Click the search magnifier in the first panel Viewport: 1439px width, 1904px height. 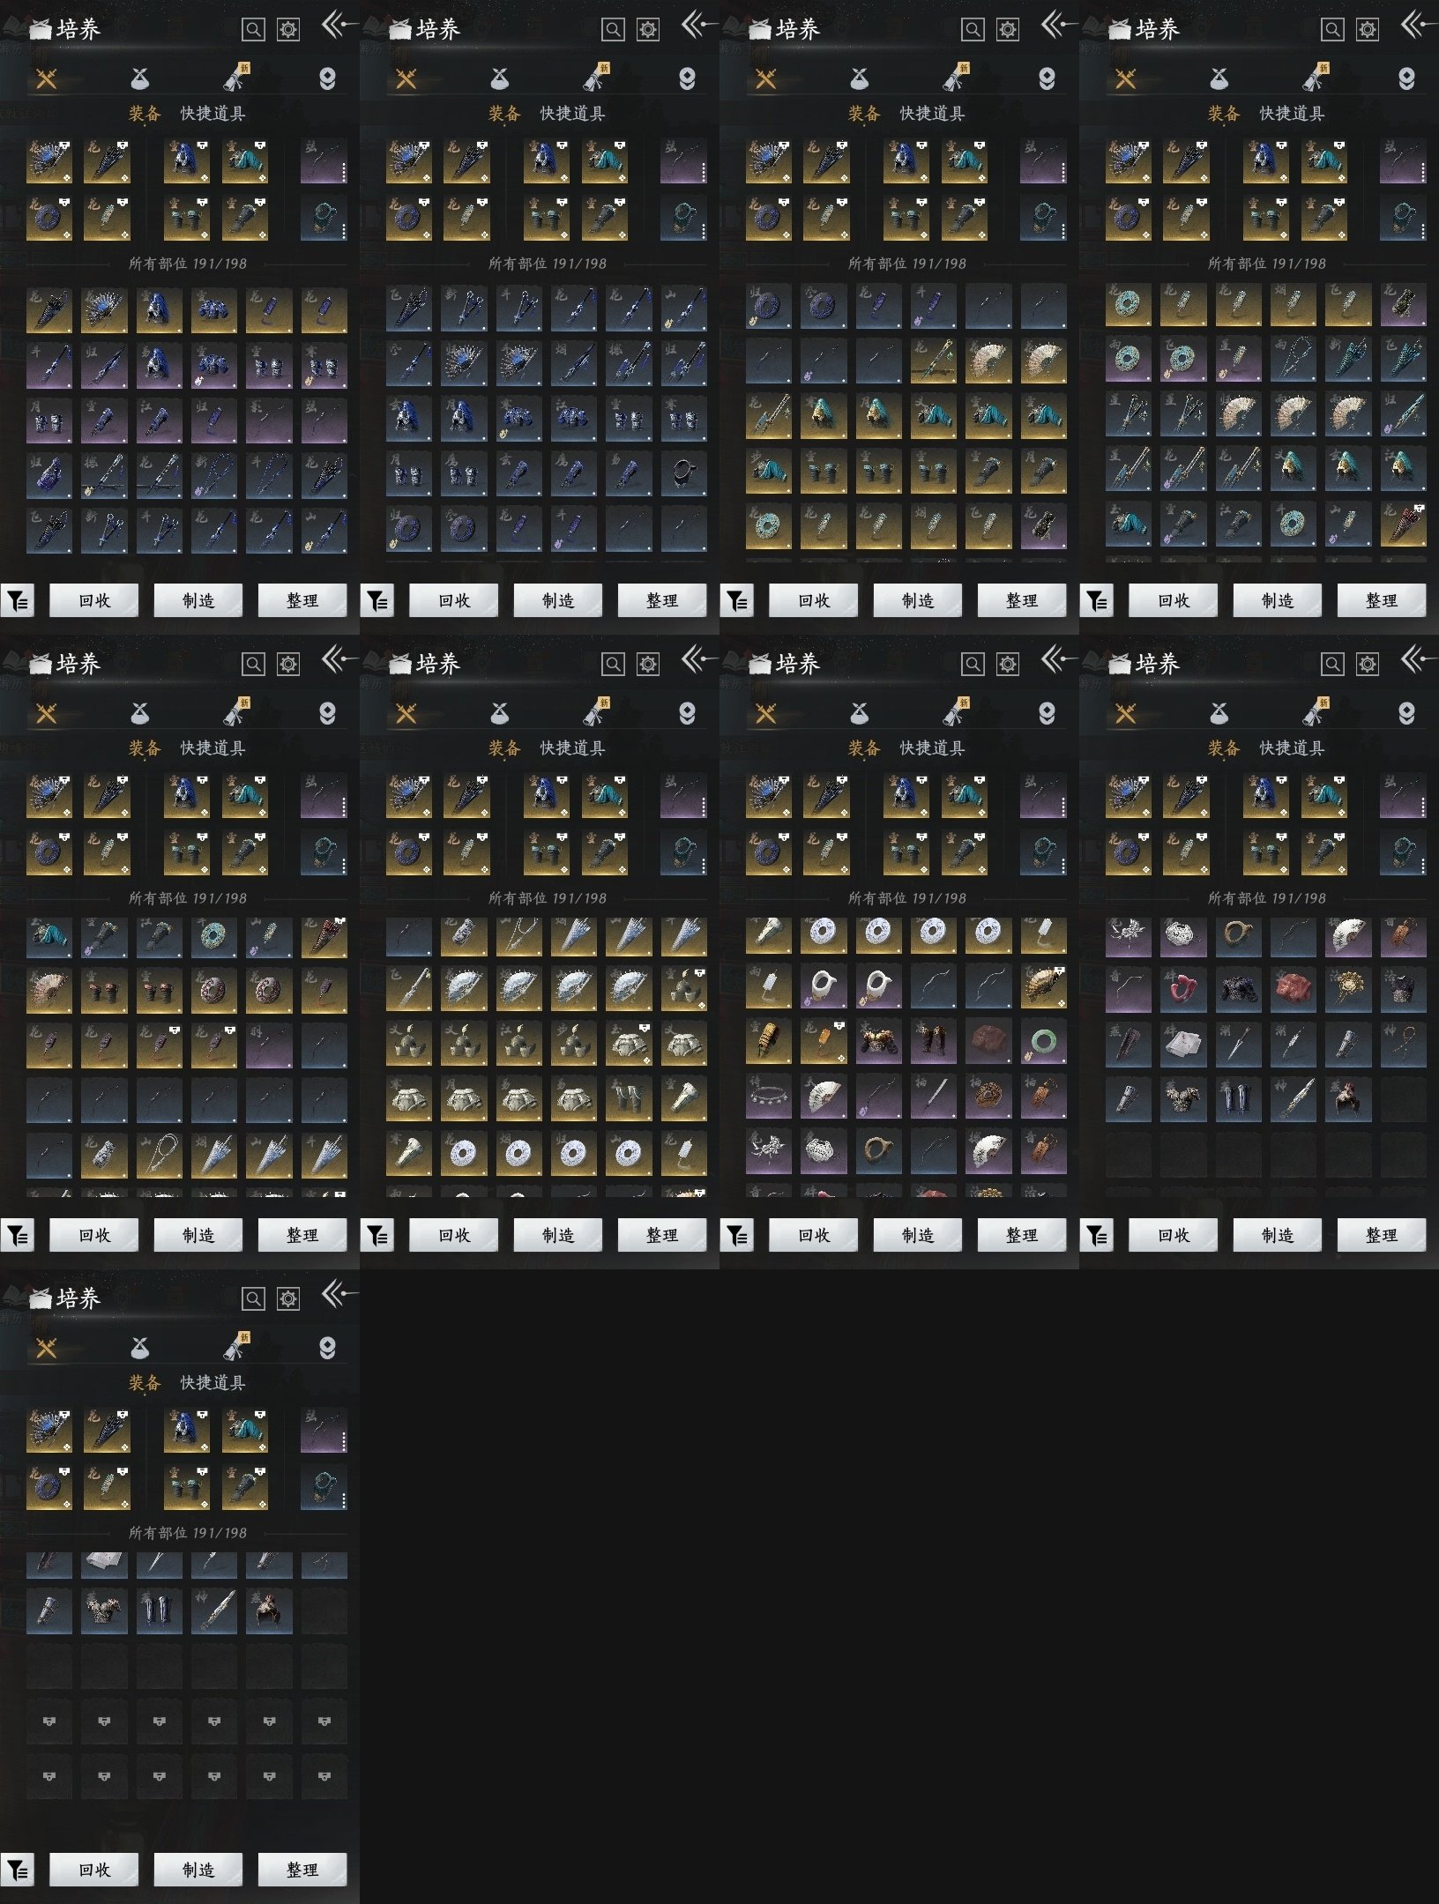pyautogui.click(x=253, y=30)
